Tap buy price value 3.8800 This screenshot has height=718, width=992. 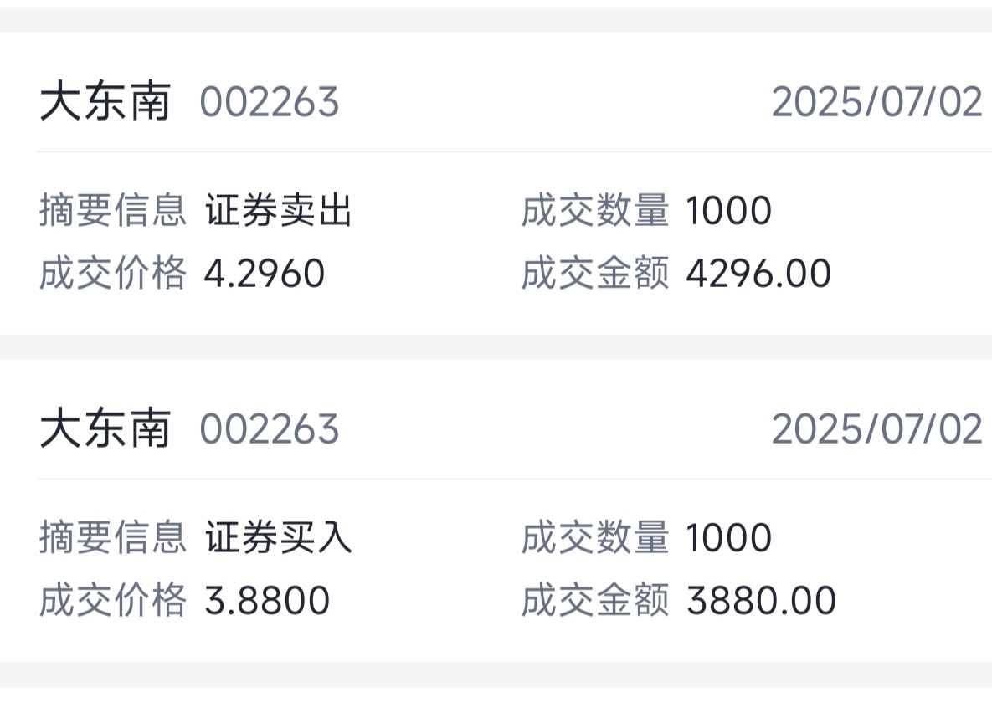pyautogui.click(x=267, y=600)
